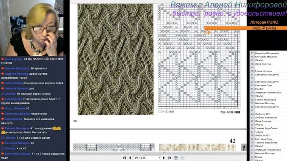Click the '9425 ₽ (94%)' progress value
Viewport: 287px width, 161px height.
point(264,28)
